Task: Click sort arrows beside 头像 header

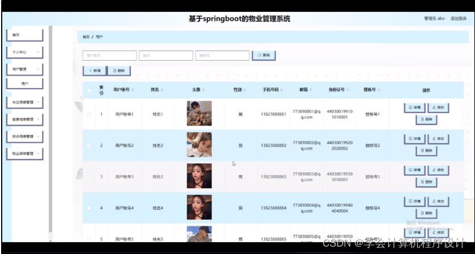Action: (x=203, y=90)
